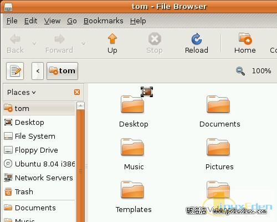Click the "Music" folder label in main view
This screenshot has height=222, width=277.
(134, 167)
